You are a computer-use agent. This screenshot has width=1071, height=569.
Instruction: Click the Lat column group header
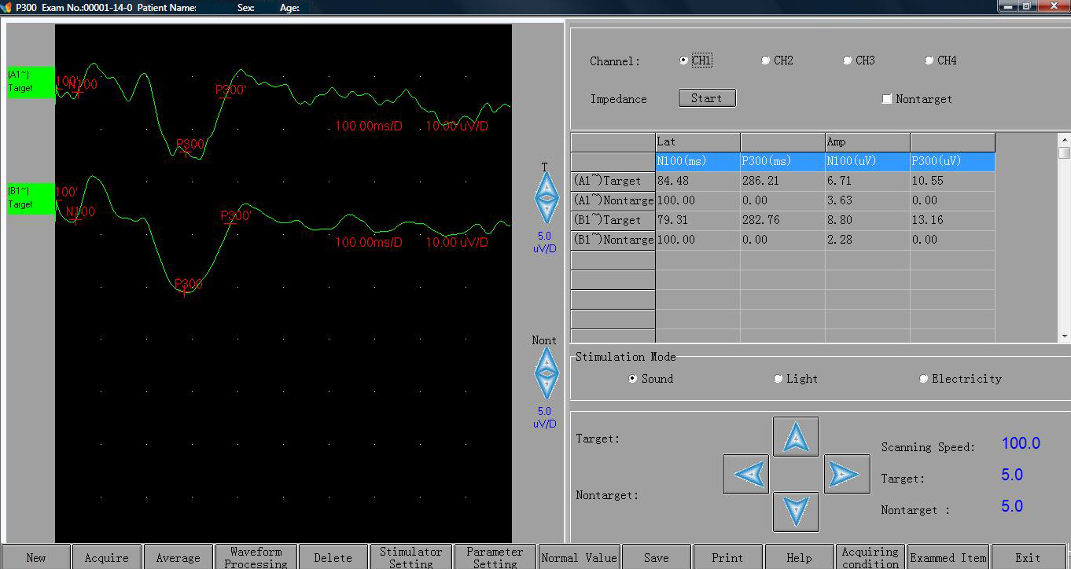coord(698,142)
